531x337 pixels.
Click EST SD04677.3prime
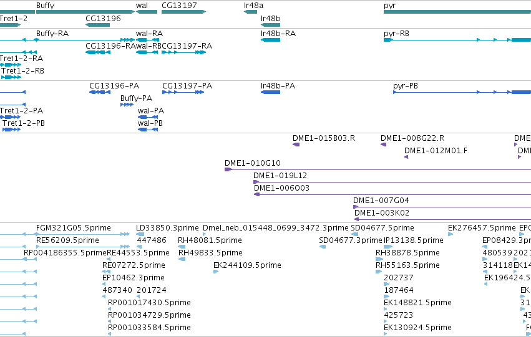(x=323, y=247)
